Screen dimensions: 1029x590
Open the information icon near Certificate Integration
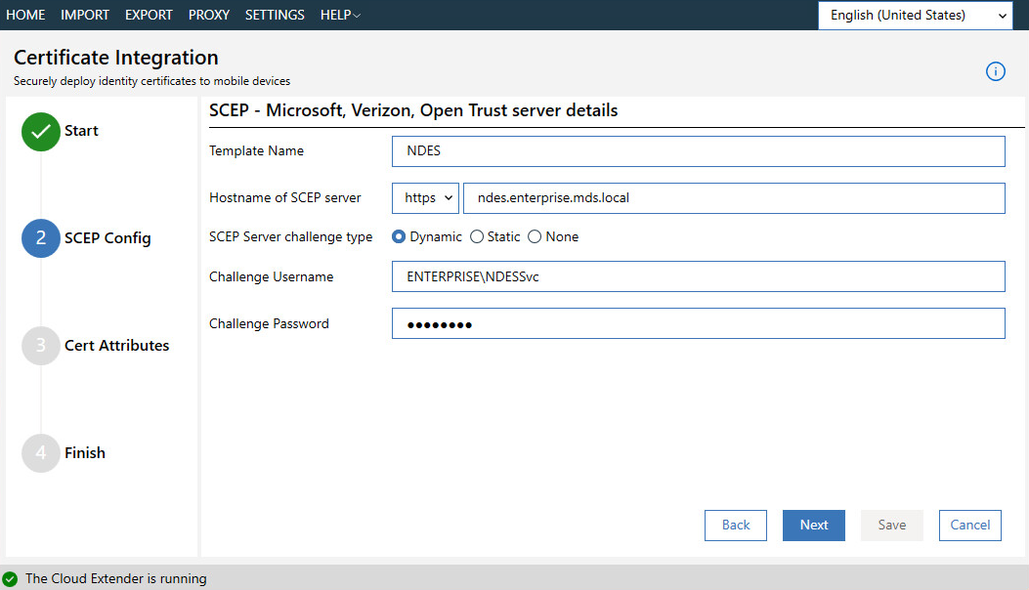point(995,71)
